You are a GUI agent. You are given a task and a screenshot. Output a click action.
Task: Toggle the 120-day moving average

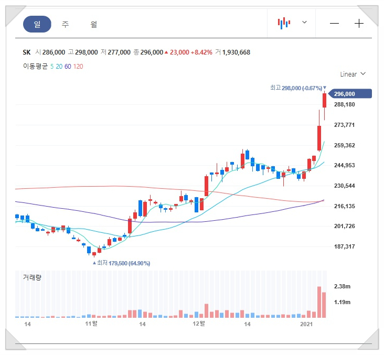[78, 67]
